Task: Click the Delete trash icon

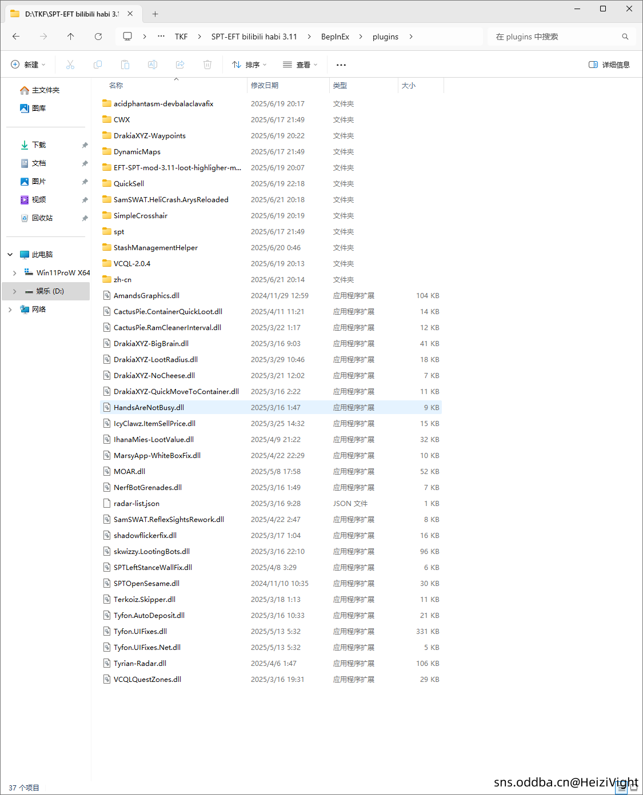Action: [207, 65]
